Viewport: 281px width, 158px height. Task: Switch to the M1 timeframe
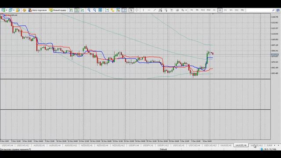pyautogui.click(x=191, y=10)
